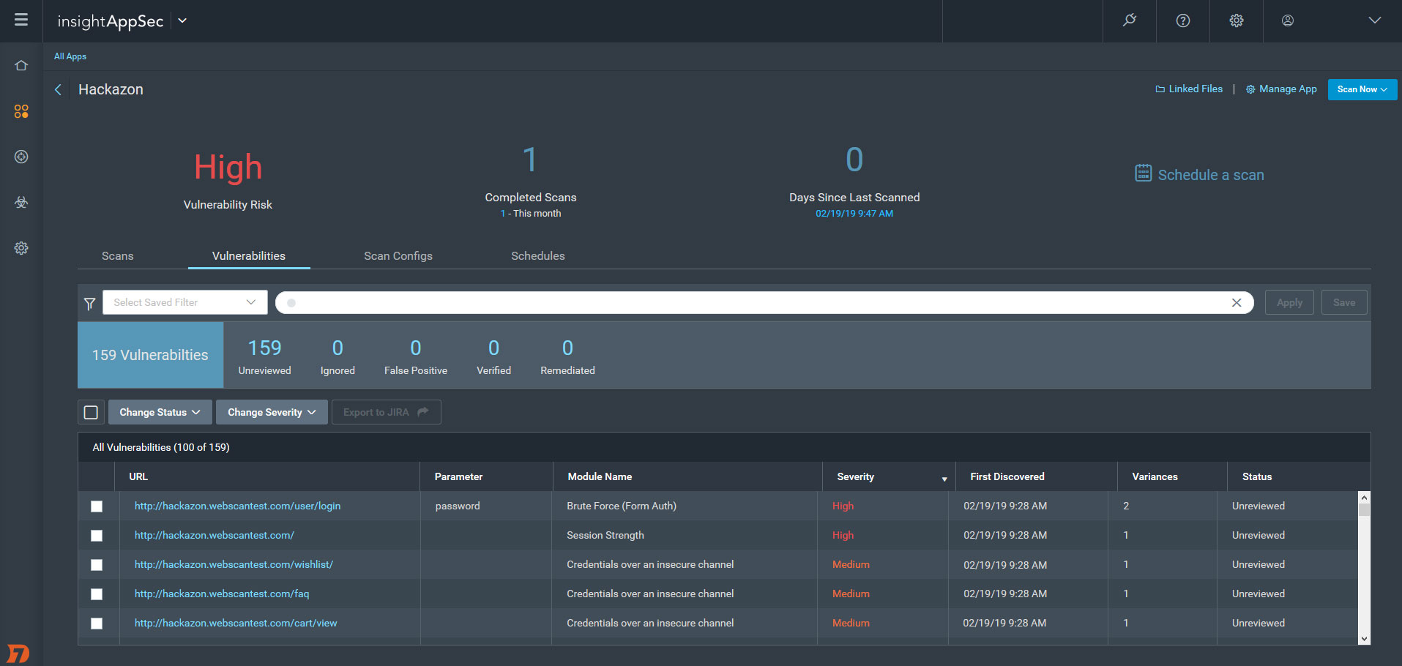1402x666 pixels.
Task: Filter by Remediated vulnerabilities
Action: tap(567, 356)
